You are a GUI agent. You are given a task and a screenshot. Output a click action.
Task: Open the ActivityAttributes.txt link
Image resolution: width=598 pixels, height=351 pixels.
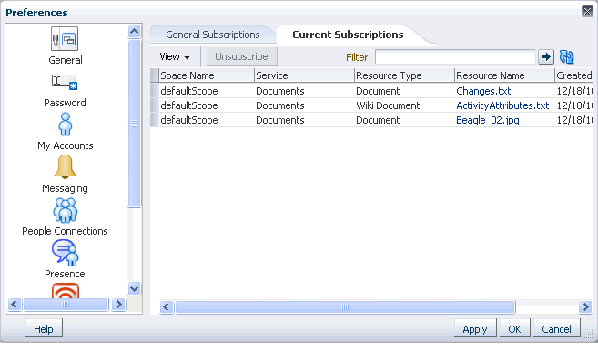click(x=502, y=105)
